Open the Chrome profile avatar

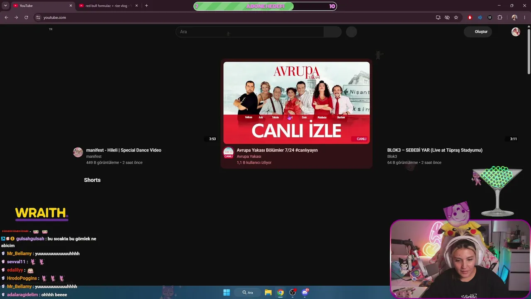point(514,17)
